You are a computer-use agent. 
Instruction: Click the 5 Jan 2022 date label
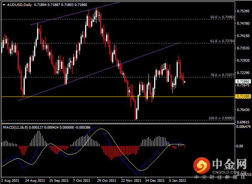coord(177,181)
